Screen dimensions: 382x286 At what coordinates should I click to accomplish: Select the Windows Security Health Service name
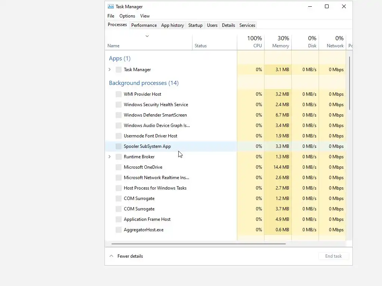click(x=156, y=105)
